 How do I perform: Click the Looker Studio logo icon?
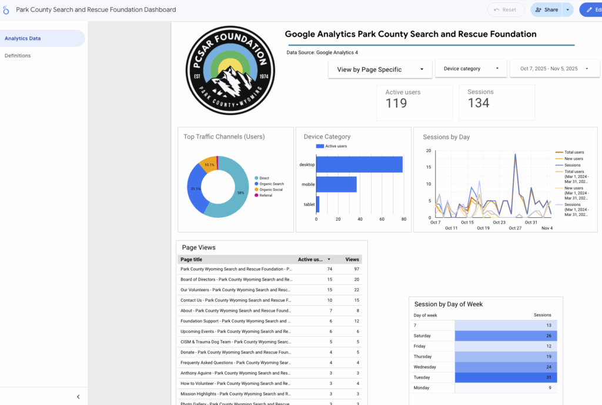pyautogui.click(x=6, y=10)
